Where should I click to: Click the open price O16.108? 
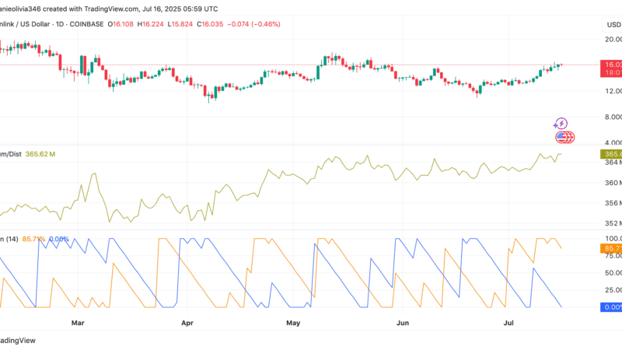point(121,24)
